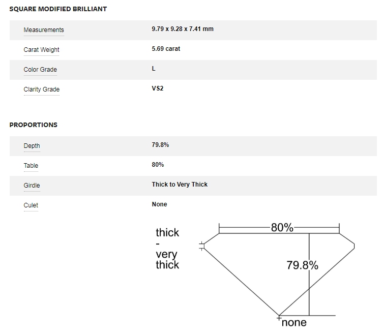Click the Clarity Grade underlined term

point(41,89)
